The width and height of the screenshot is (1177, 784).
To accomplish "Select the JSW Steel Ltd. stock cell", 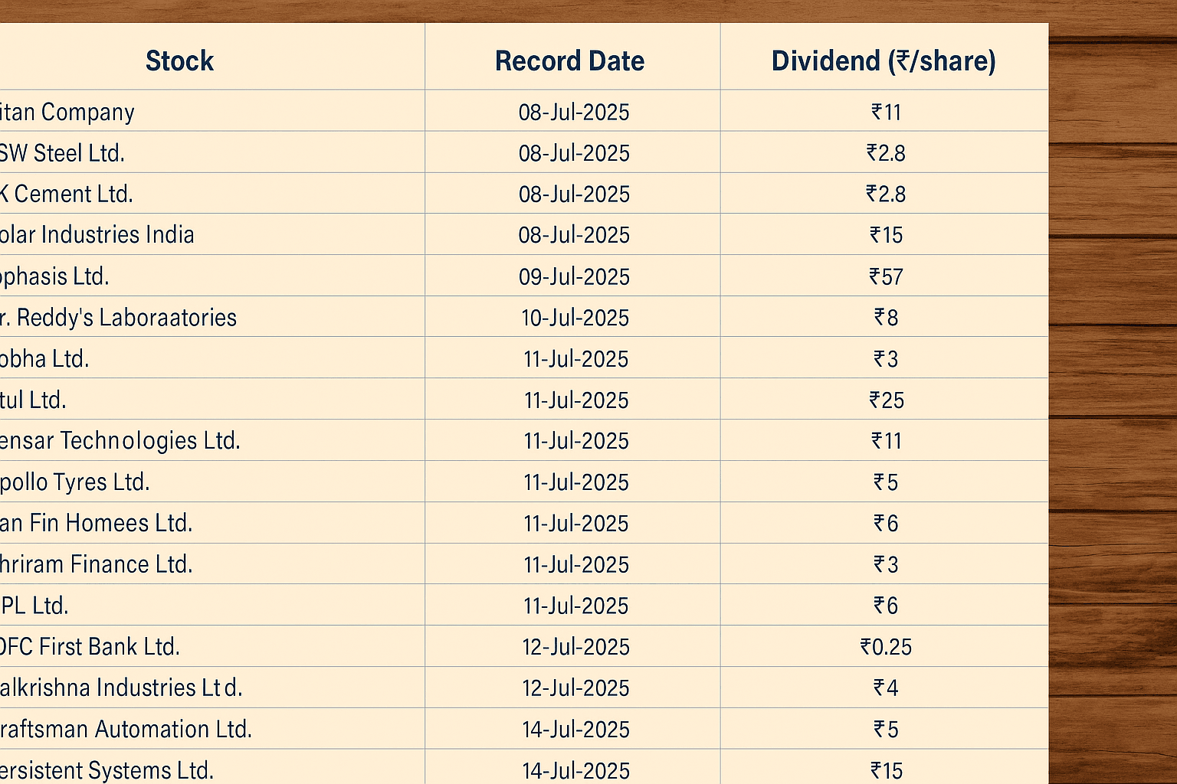I will [x=62, y=153].
